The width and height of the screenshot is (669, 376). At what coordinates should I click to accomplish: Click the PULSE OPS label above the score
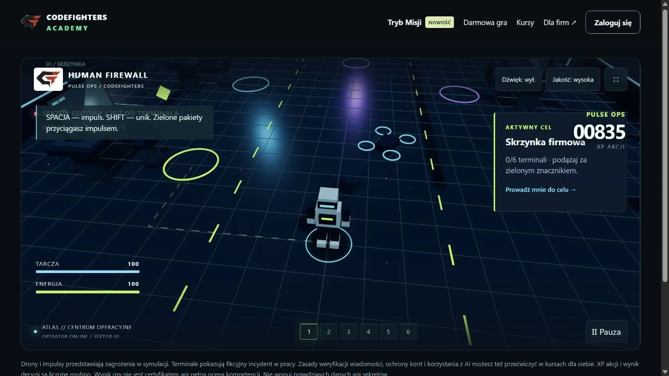pos(606,115)
